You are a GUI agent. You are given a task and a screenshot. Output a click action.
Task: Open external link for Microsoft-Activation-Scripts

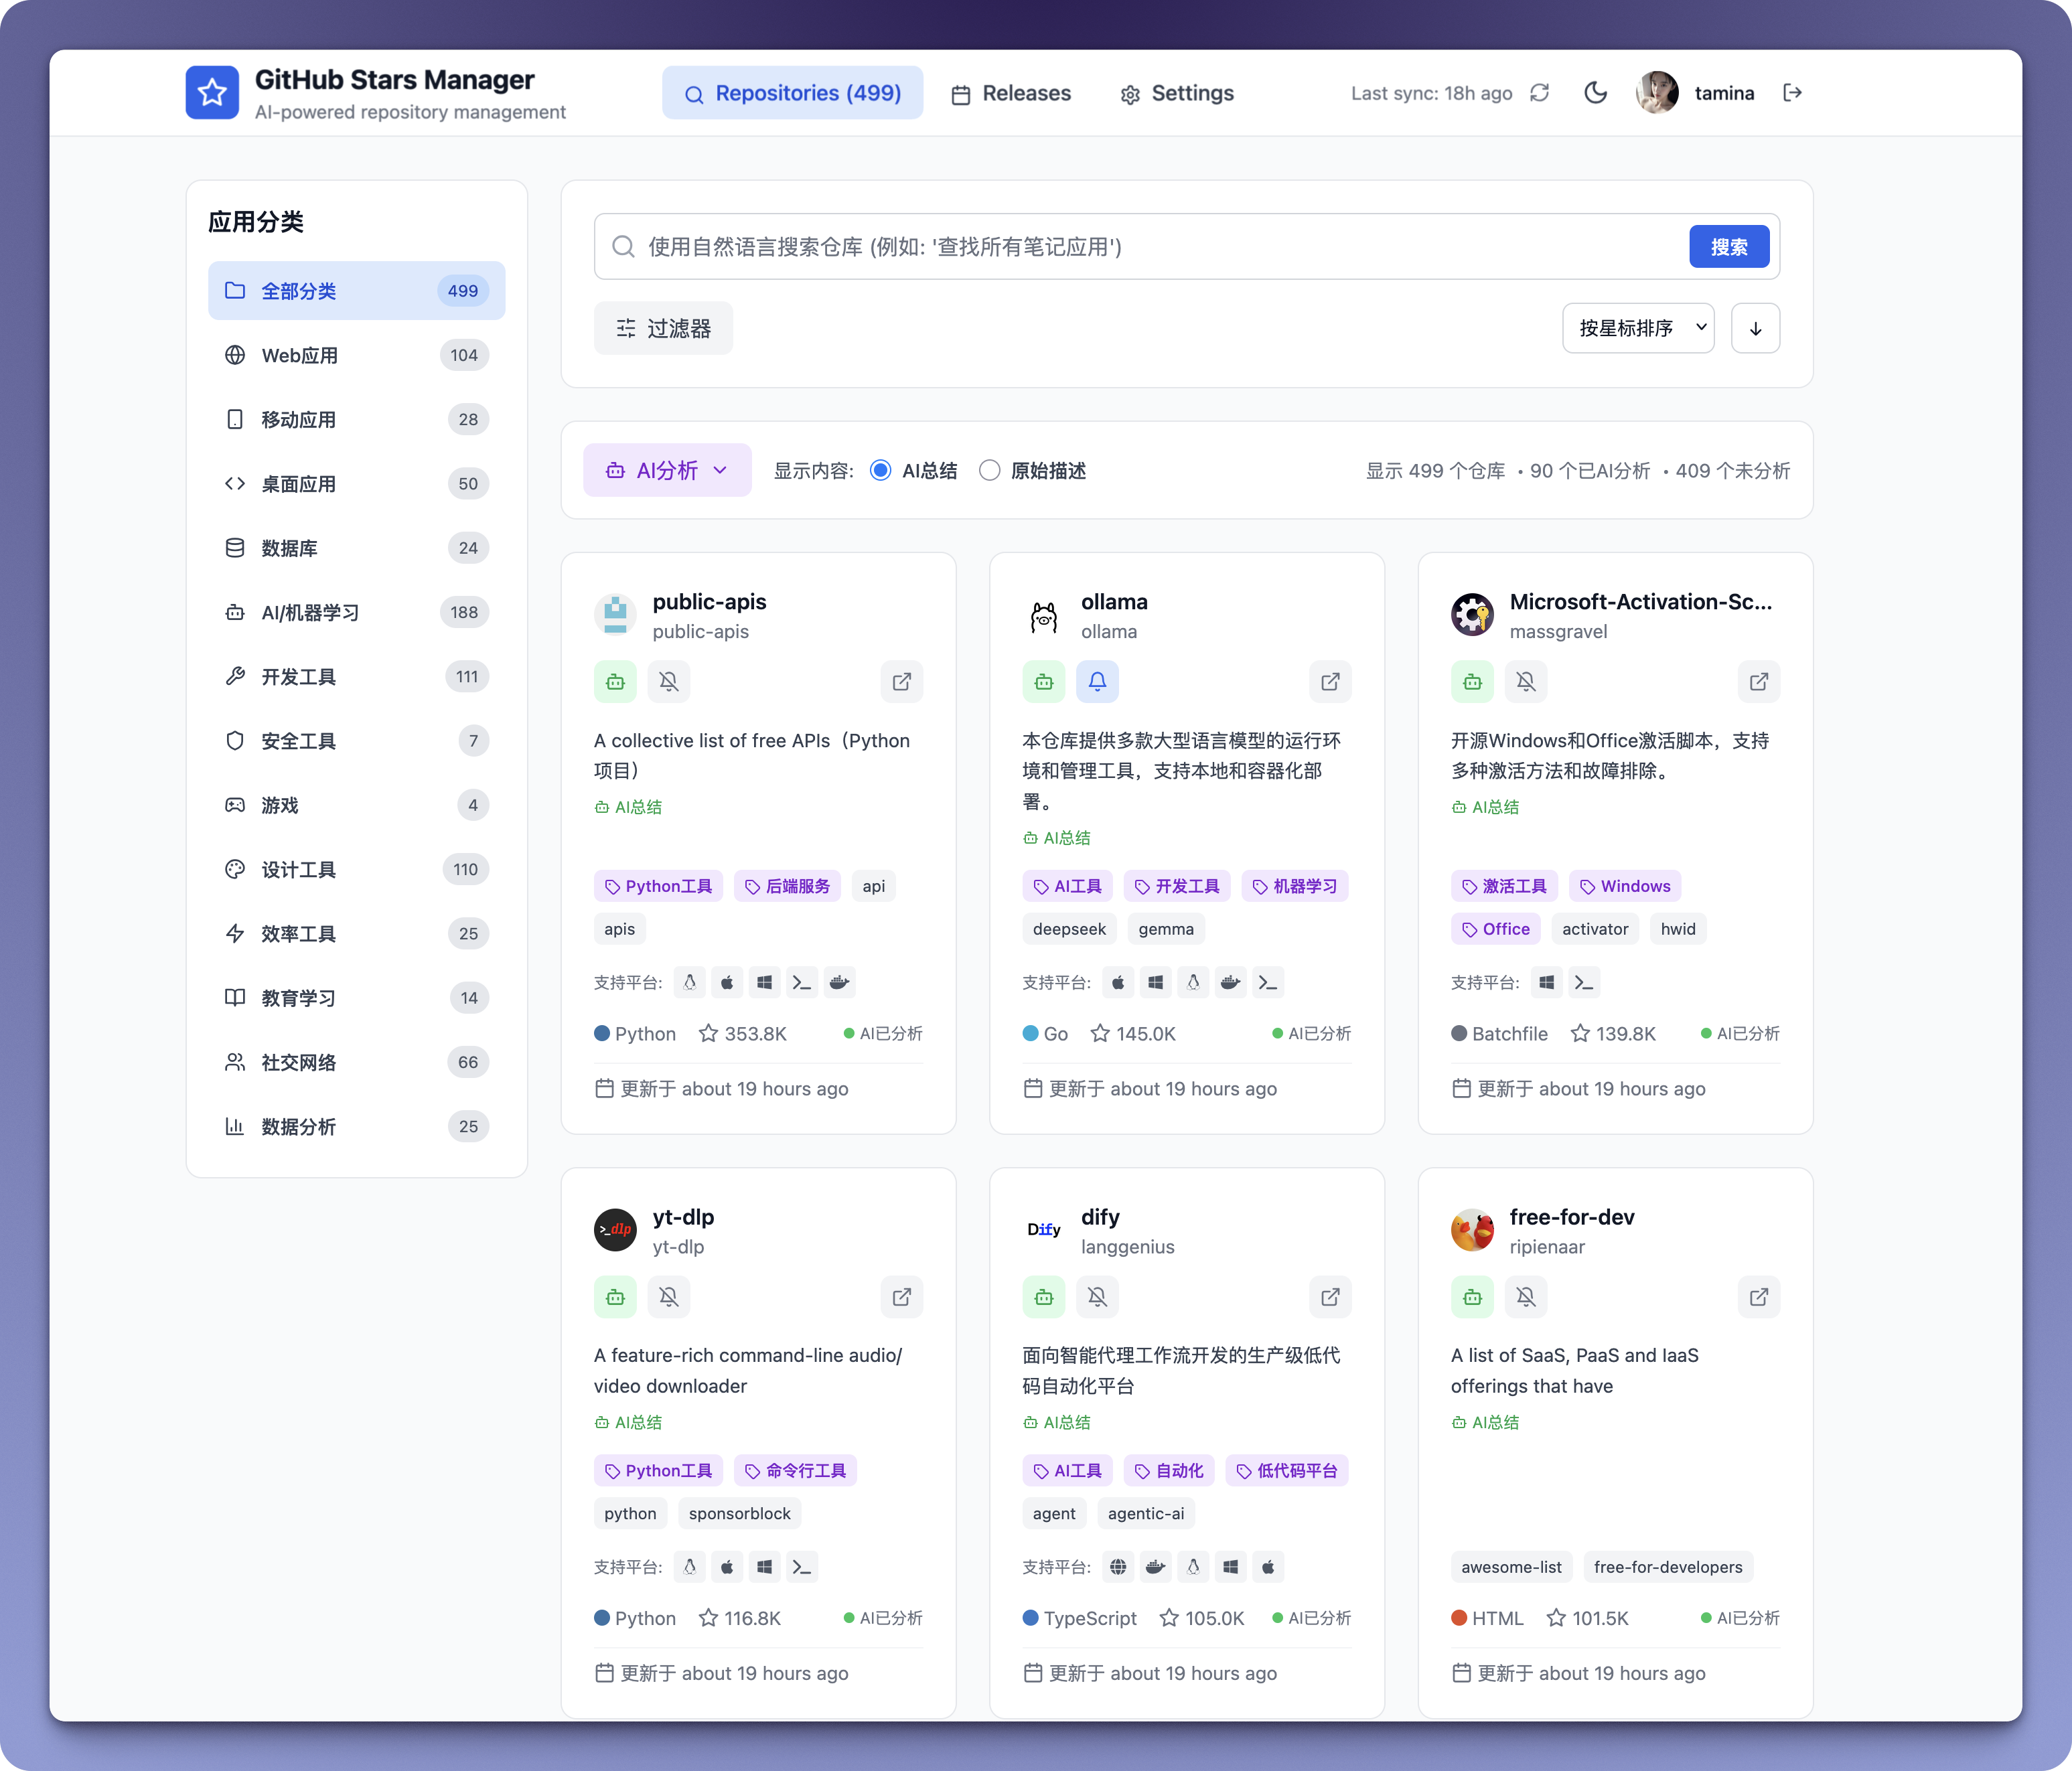pyautogui.click(x=1758, y=682)
